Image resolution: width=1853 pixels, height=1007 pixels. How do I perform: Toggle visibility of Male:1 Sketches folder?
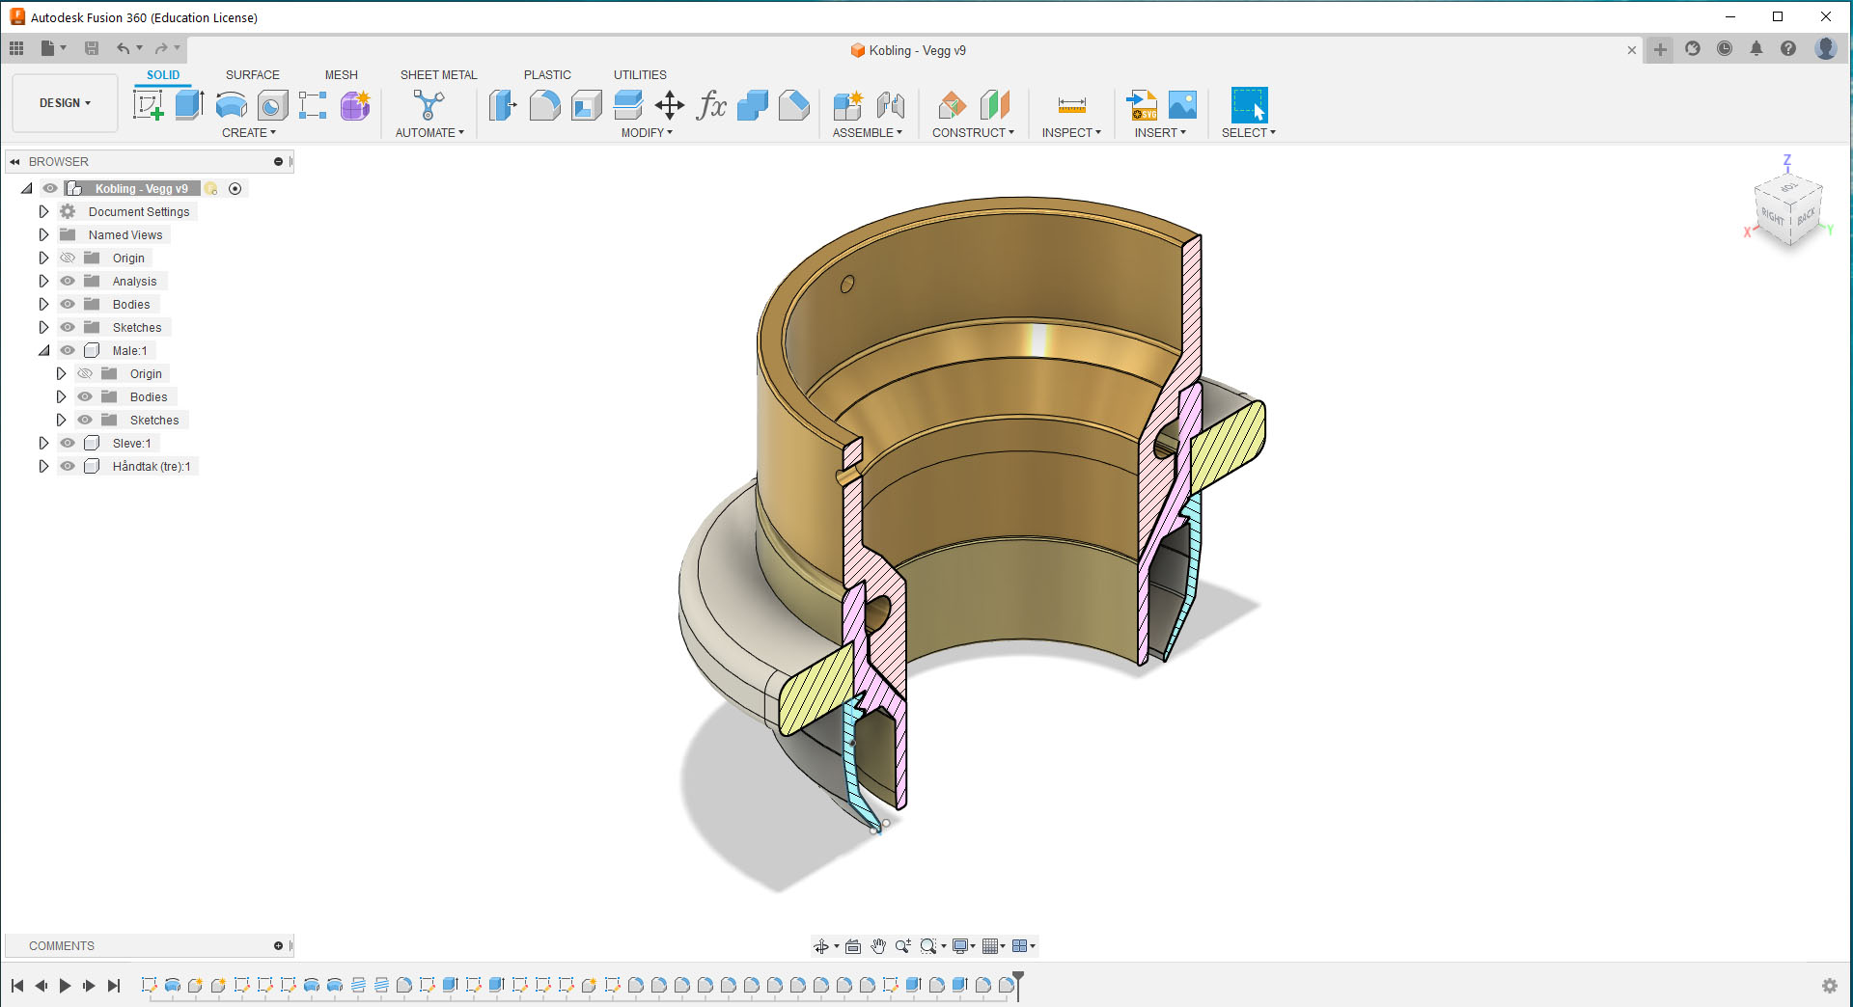point(85,420)
